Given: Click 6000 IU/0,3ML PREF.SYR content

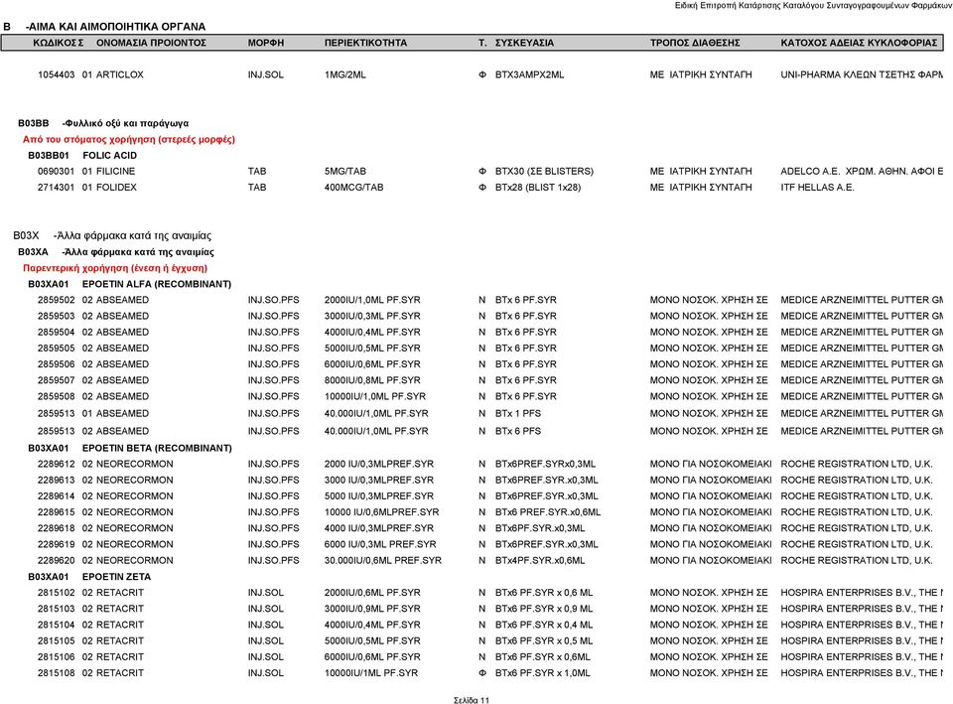Looking at the screenshot, I should [x=380, y=545].
